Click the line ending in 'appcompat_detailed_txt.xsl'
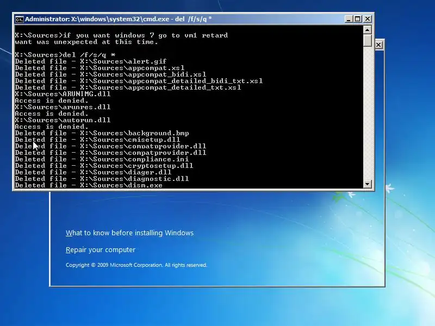 [128, 87]
